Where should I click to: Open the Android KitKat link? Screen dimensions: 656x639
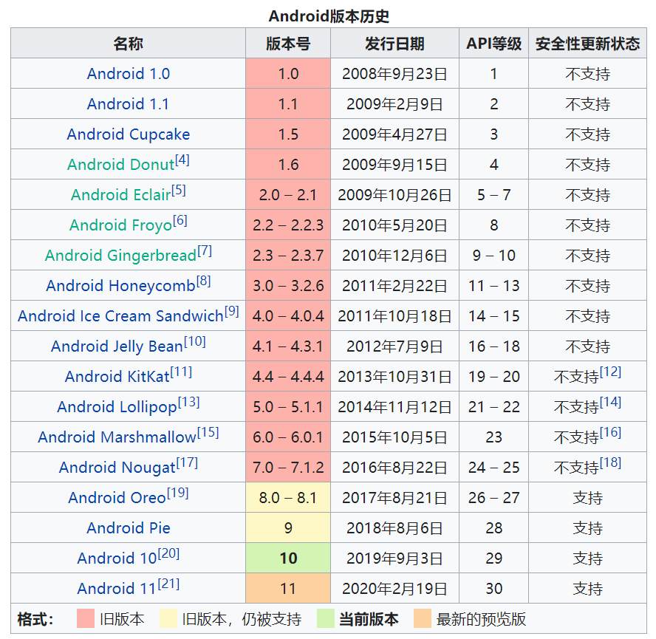pos(117,377)
